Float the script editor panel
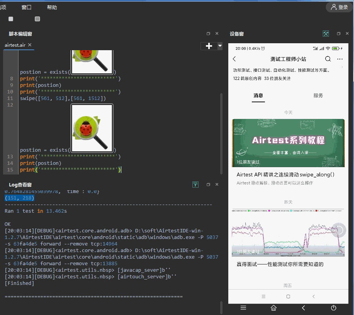This screenshot has width=354, height=315. click(x=208, y=34)
